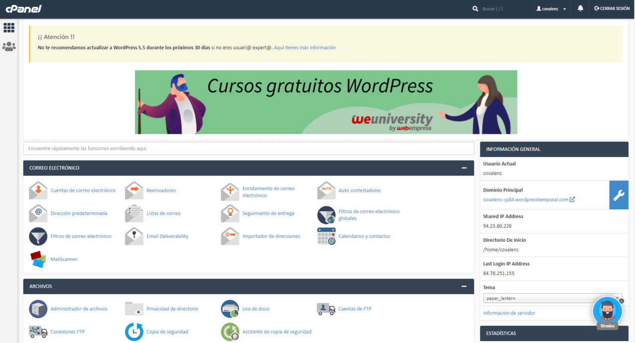635x343 pixels.
Task: Click the Last Login IP 84.78.251.155
Action: [x=499, y=273]
